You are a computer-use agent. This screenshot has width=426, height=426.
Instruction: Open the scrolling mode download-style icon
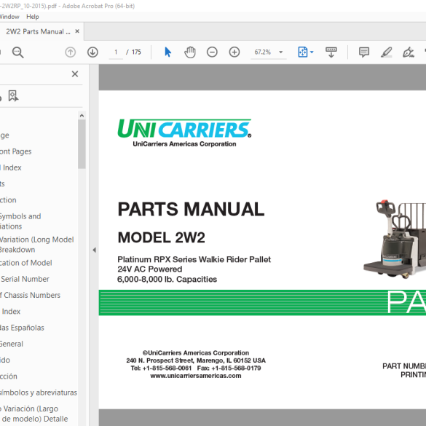point(331,52)
